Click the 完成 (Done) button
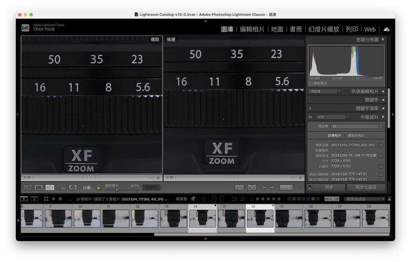This screenshot has width=411, height=262. tap(286, 187)
